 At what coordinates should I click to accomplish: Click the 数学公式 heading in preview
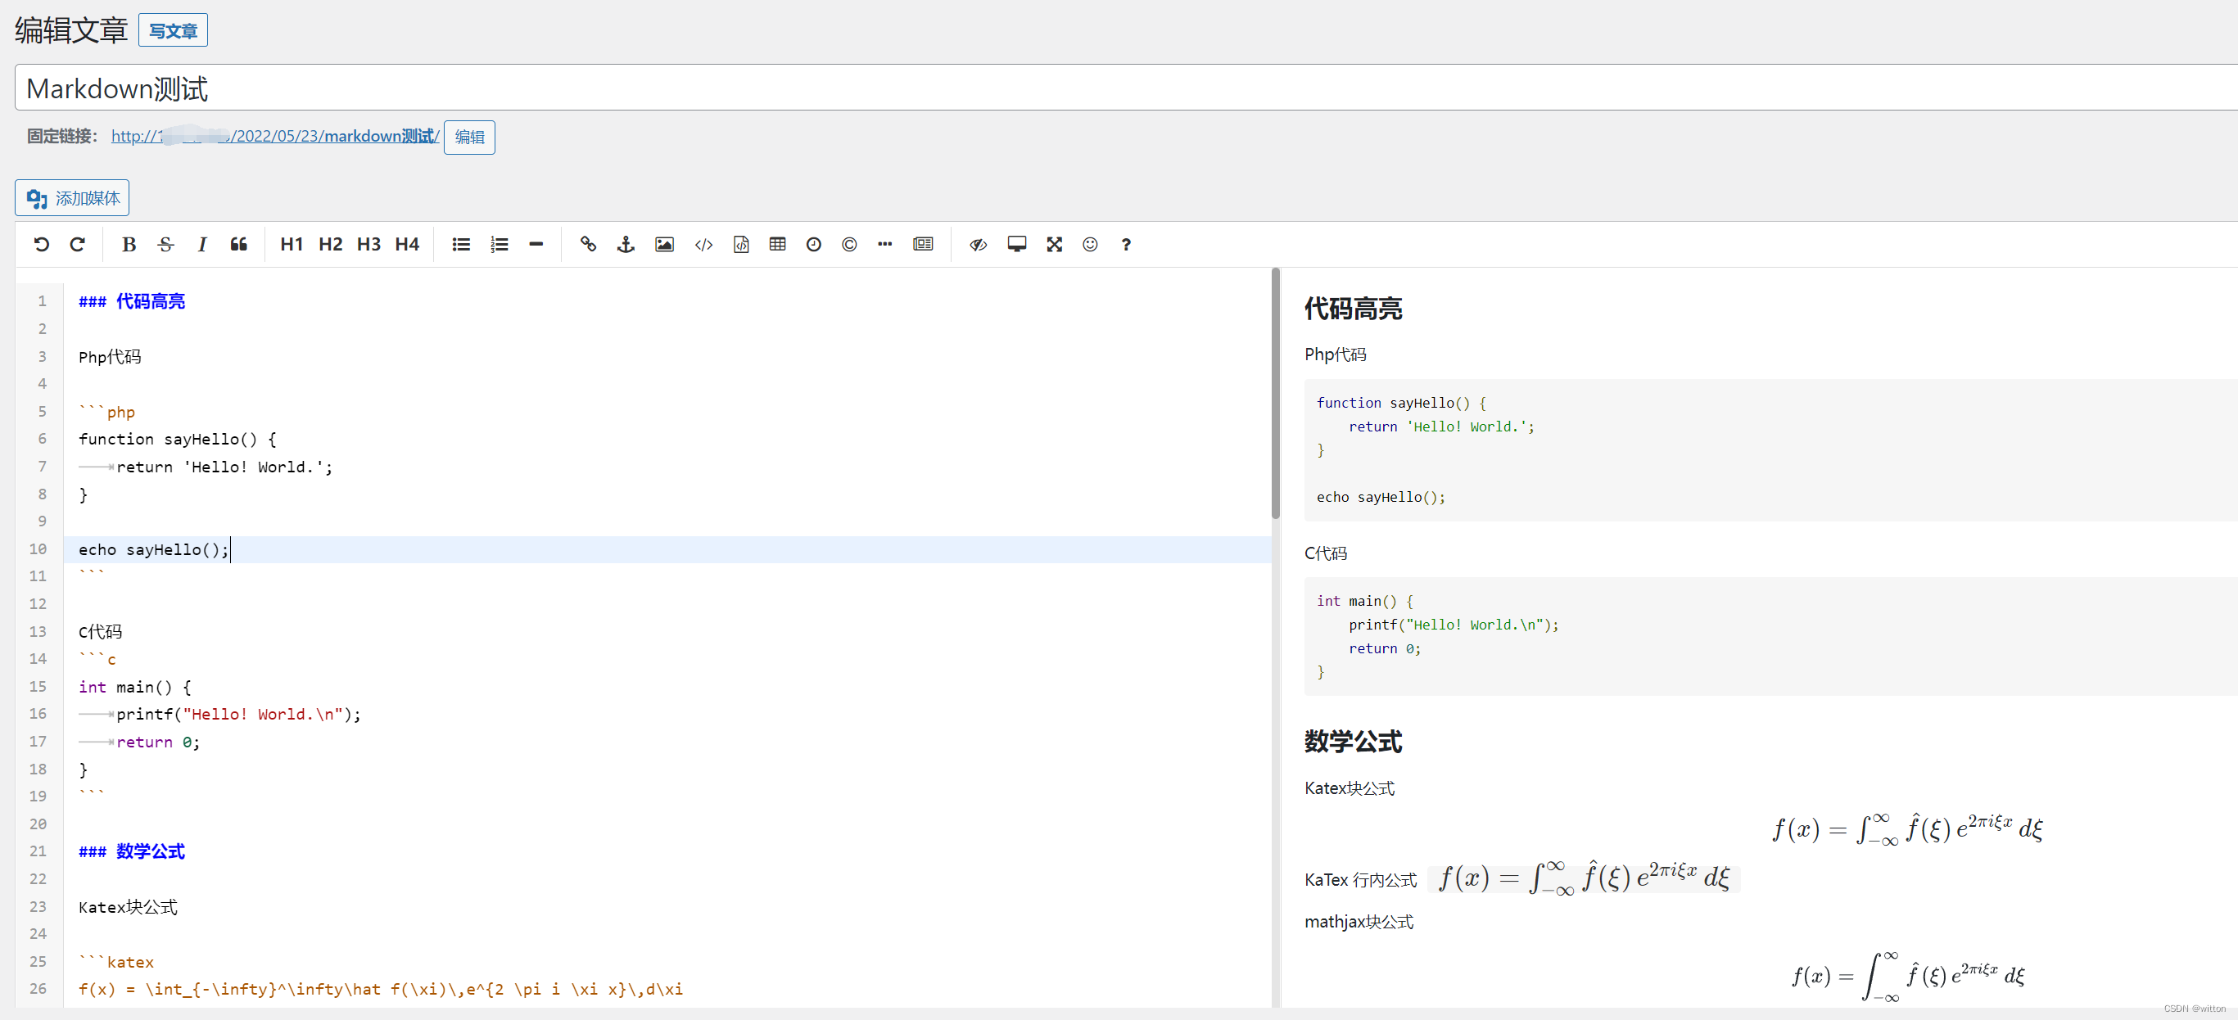pos(1353,742)
